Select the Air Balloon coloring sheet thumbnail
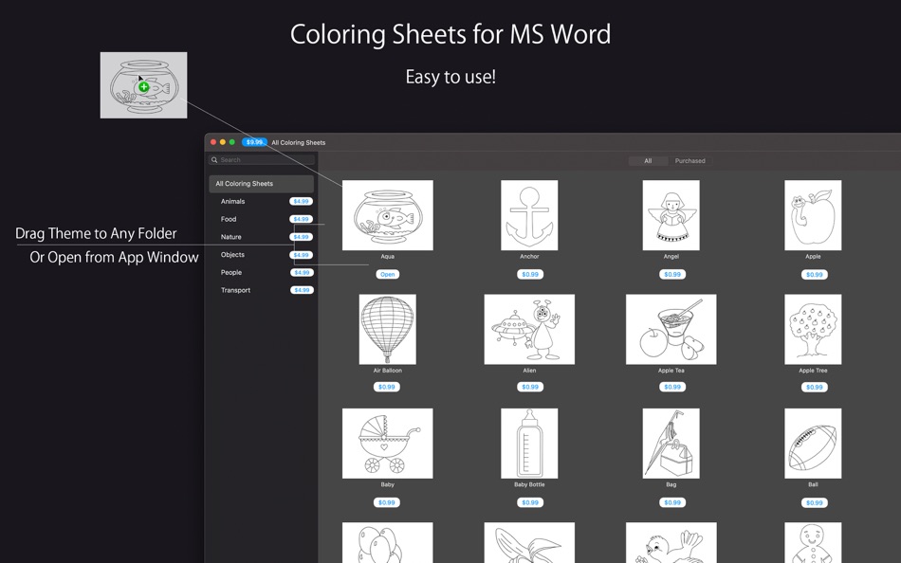The height and width of the screenshot is (563, 901). tap(387, 329)
